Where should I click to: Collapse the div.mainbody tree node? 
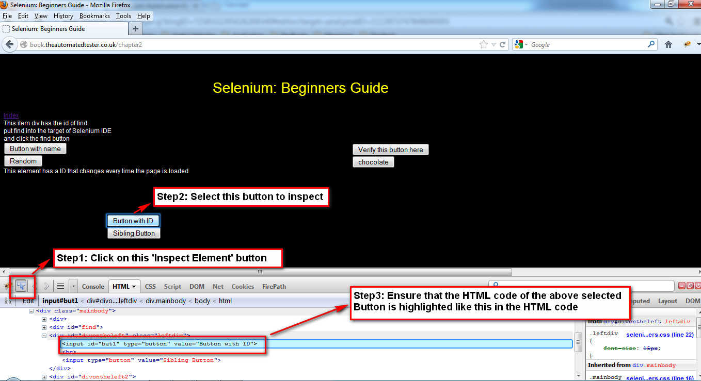click(x=31, y=310)
